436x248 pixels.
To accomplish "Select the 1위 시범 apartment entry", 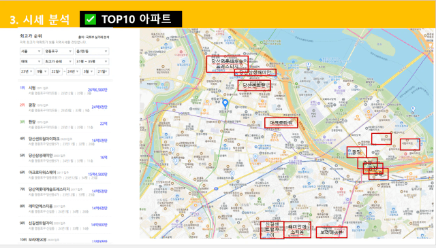I will (x=63, y=90).
